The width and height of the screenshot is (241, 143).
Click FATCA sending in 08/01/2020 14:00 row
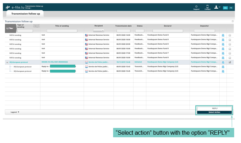tap(15, 35)
